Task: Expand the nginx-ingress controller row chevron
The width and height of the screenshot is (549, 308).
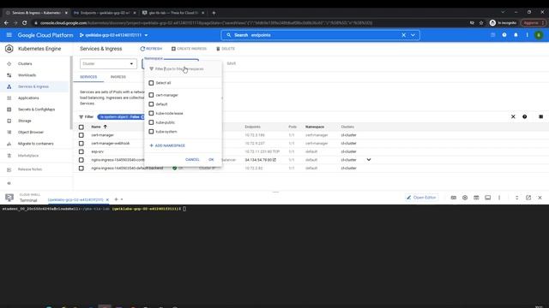Action: coord(369,160)
